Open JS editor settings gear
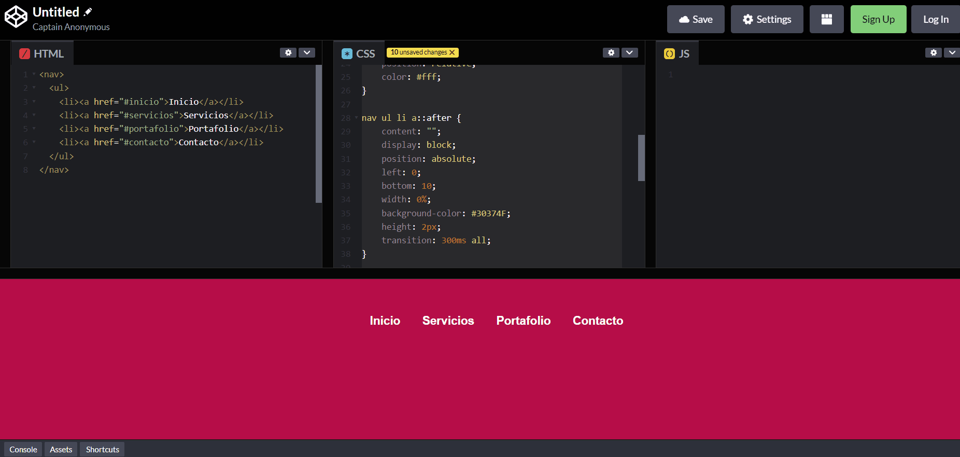The width and height of the screenshot is (960, 457). pyautogui.click(x=934, y=52)
